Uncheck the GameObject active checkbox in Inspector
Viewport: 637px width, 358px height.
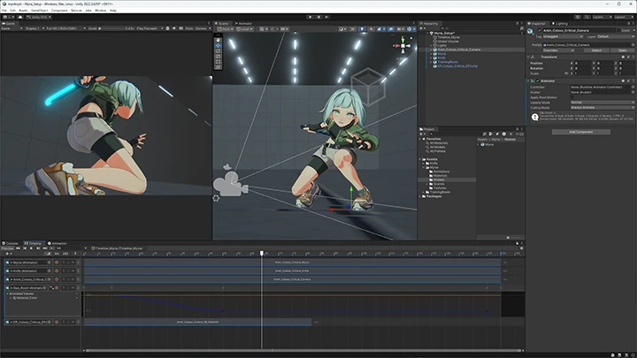[540, 30]
